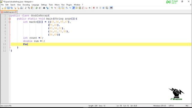
Task: Redo the edit via toolbar icon
Action: (x=40, y=8)
